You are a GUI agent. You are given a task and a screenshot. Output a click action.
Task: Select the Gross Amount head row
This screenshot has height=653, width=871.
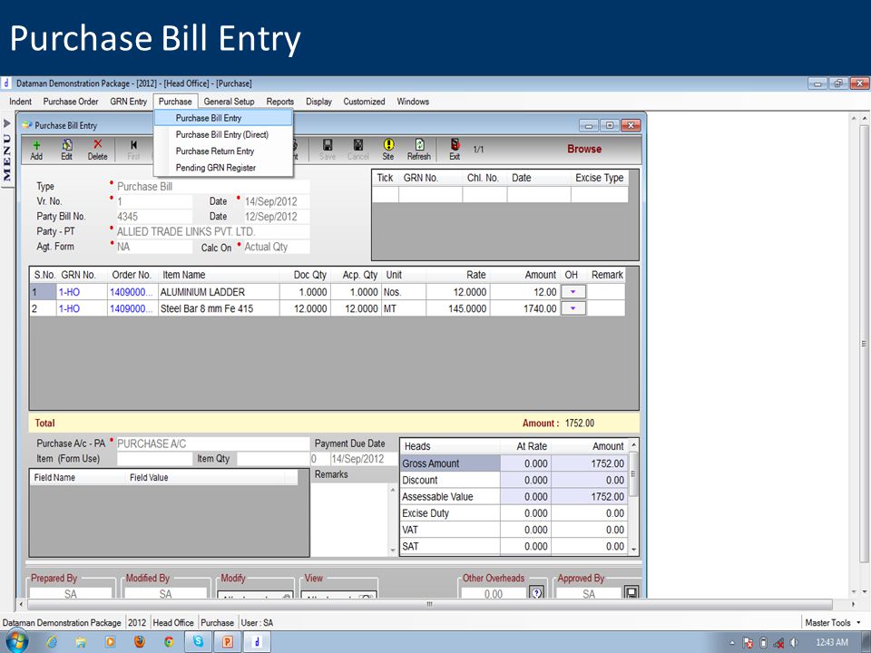pos(514,463)
